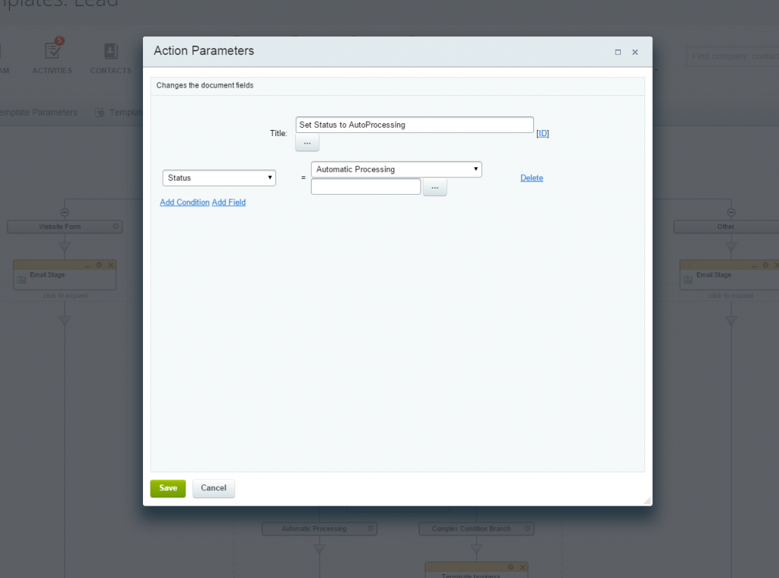Click the right Email Stage envelope icon
The width and height of the screenshot is (779, 578).
pyautogui.click(x=688, y=280)
